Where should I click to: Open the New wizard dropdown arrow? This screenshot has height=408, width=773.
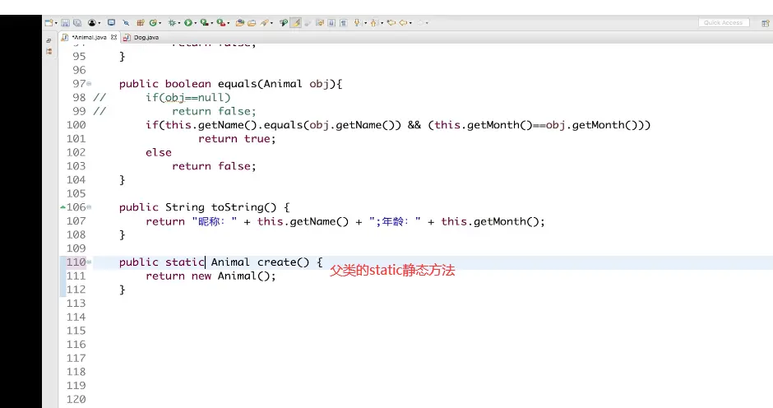coord(56,23)
